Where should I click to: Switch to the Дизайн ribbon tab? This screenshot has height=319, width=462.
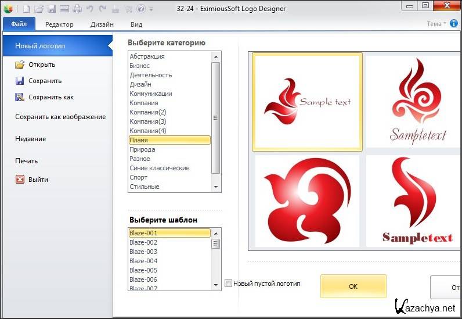point(102,24)
